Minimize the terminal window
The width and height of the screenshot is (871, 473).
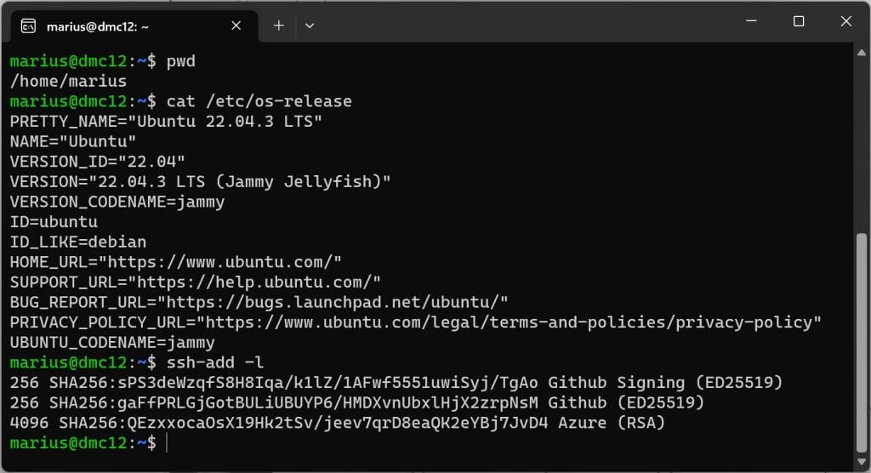(x=750, y=22)
